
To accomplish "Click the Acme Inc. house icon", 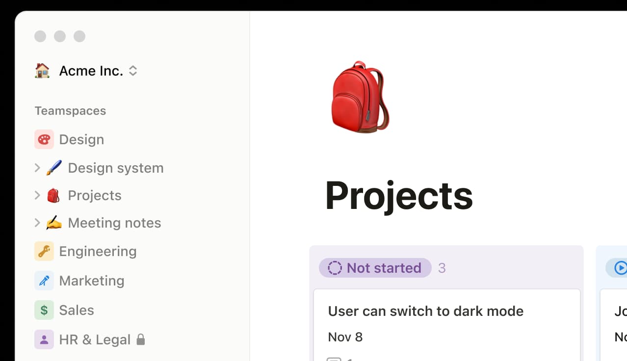I will 43,71.
